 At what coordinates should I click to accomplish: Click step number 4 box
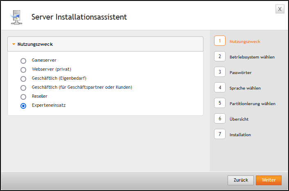pyautogui.click(x=220, y=88)
